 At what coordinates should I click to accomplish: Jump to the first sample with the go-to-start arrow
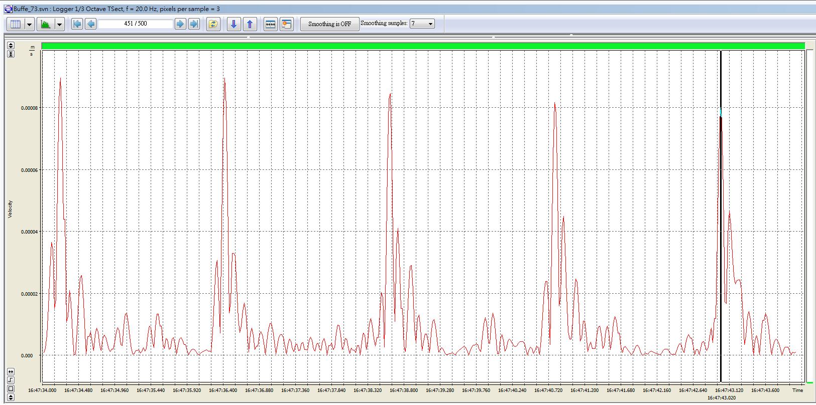77,24
